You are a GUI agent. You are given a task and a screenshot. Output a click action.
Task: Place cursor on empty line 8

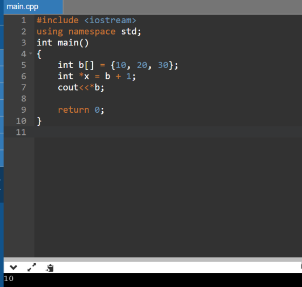click(168, 99)
